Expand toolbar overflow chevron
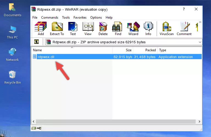 tap(200, 22)
